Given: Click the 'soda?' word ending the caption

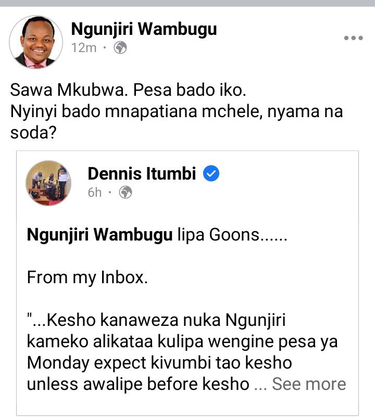Looking at the screenshot, I should (x=33, y=132).
